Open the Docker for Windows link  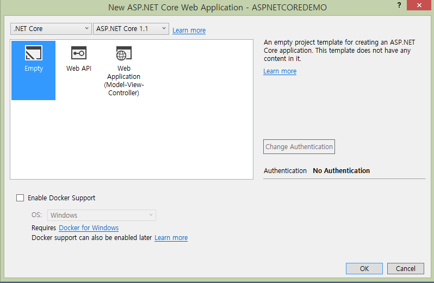[x=89, y=227]
